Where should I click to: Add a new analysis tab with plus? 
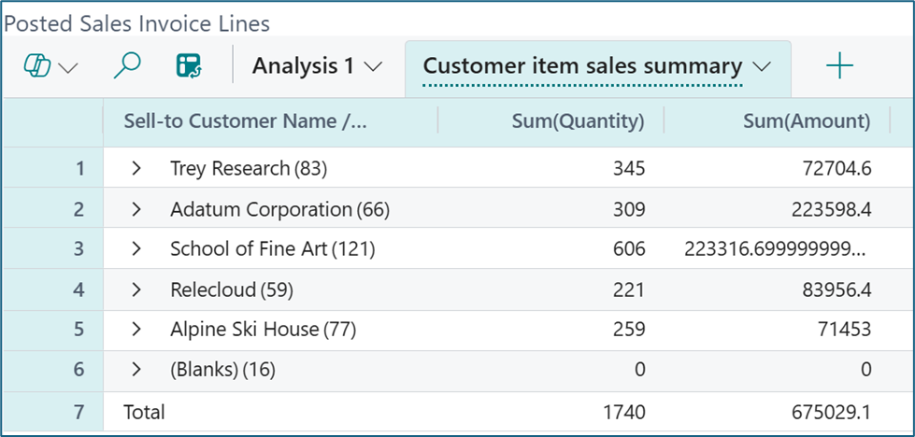tap(839, 66)
